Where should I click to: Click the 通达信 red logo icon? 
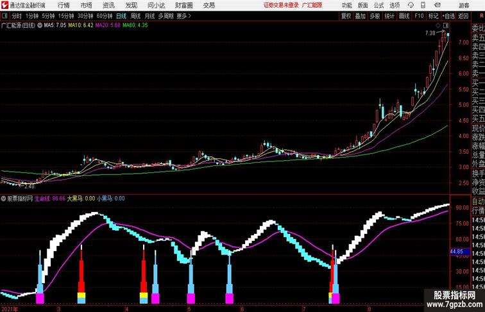(4, 5)
